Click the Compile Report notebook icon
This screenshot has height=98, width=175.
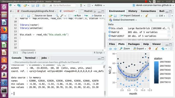(x=70, y=16)
